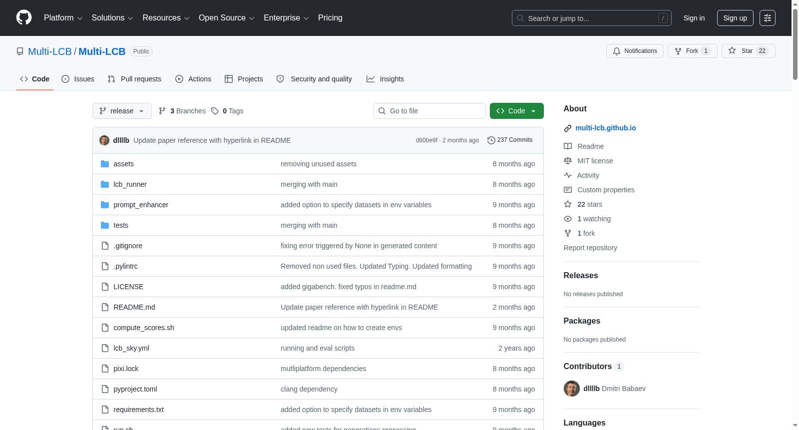Click the Notifications button

click(x=635, y=51)
